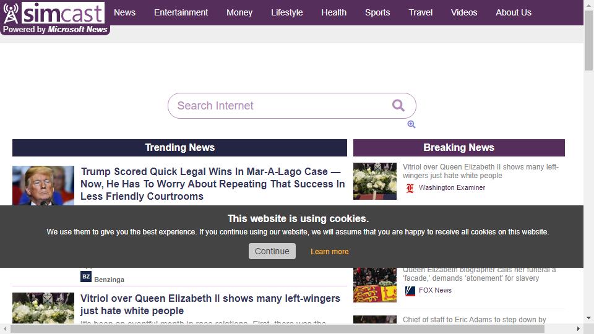Click the FOX News source icon
The image size is (594, 334).
click(x=410, y=291)
